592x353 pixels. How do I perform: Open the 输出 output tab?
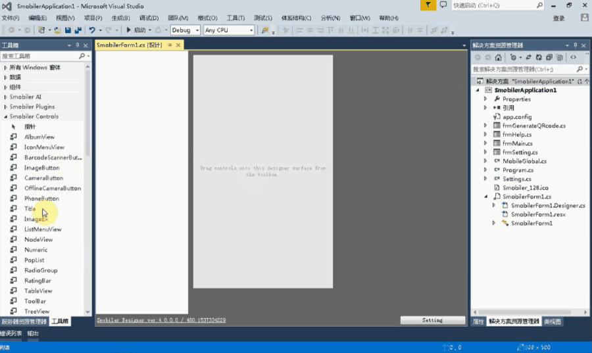click(33, 333)
